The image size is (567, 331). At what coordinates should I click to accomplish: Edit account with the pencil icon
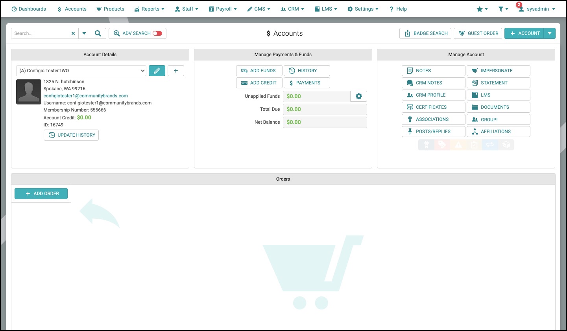point(157,71)
